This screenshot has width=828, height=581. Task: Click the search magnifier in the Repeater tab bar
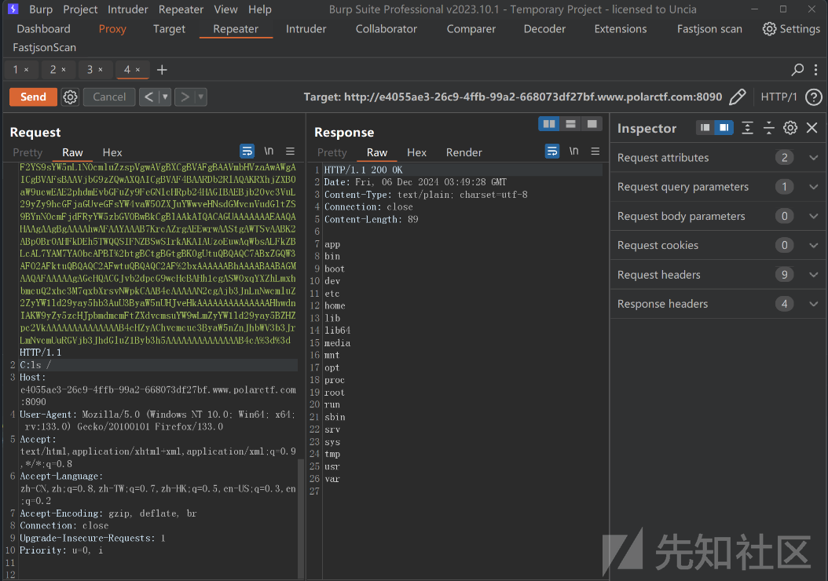797,70
